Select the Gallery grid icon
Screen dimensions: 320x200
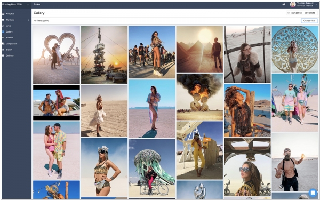3,31
